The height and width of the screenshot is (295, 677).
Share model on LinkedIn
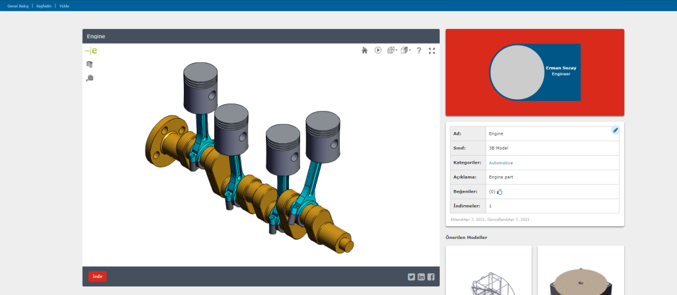tap(421, 277)
